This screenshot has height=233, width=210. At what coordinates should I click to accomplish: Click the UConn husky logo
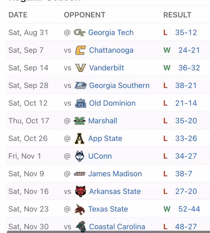point(79,156)
